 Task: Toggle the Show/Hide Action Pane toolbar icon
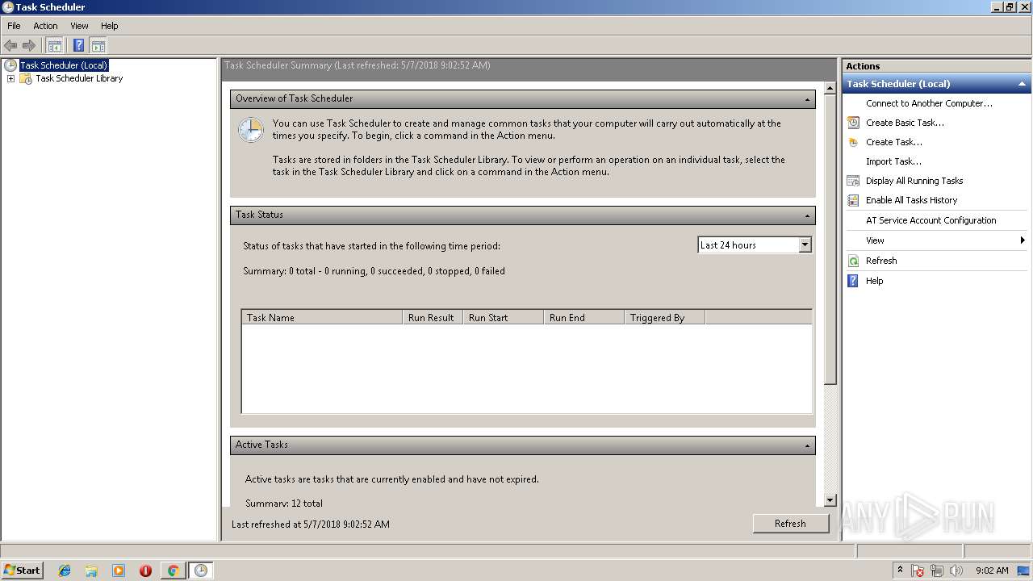(x=98, y=45)
